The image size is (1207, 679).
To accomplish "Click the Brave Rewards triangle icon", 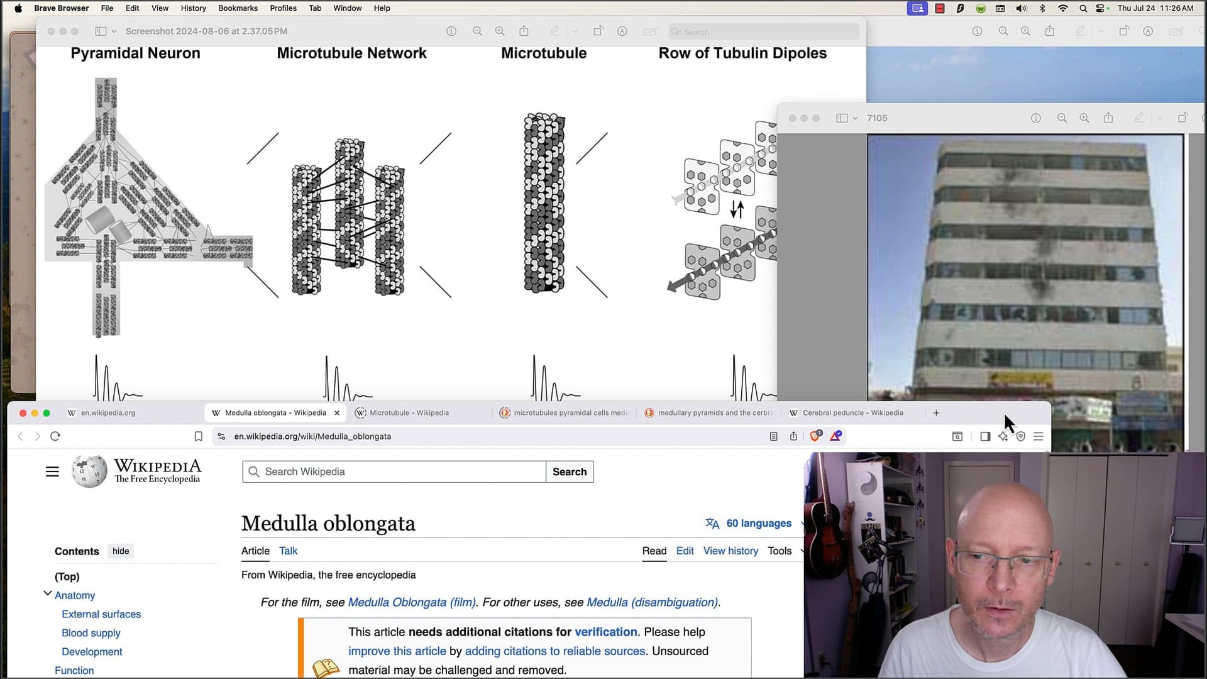I will point(835,436).
